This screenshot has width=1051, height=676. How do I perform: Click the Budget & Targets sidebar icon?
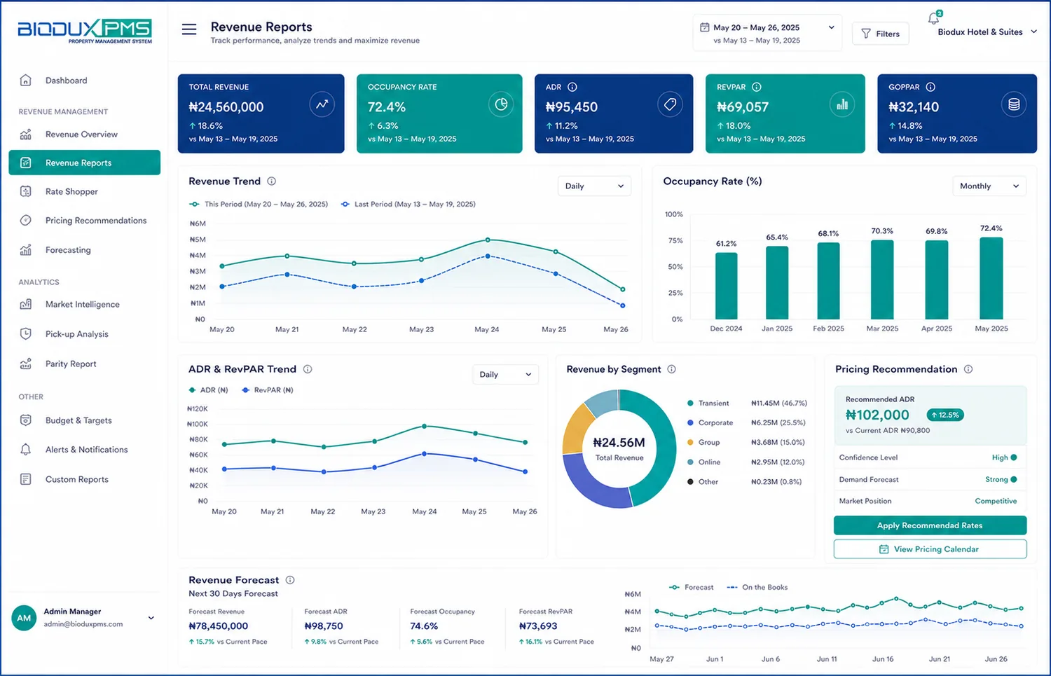tap(26, 420)
